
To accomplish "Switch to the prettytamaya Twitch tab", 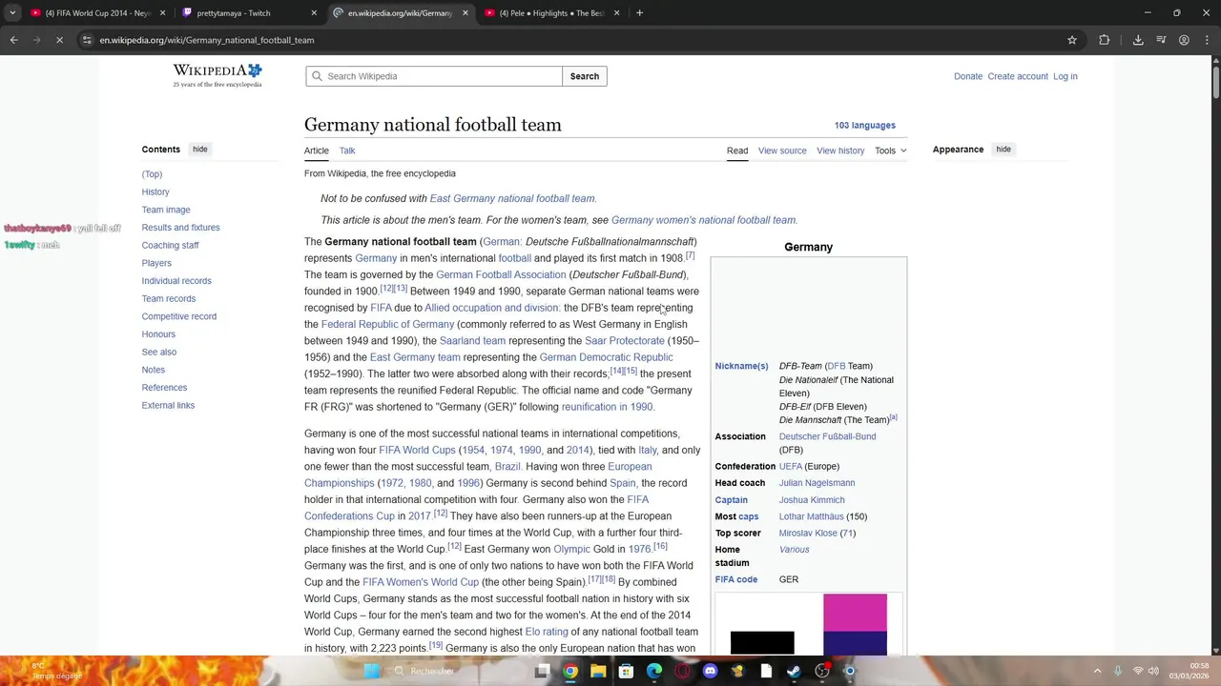I will [x=248, y=13].
